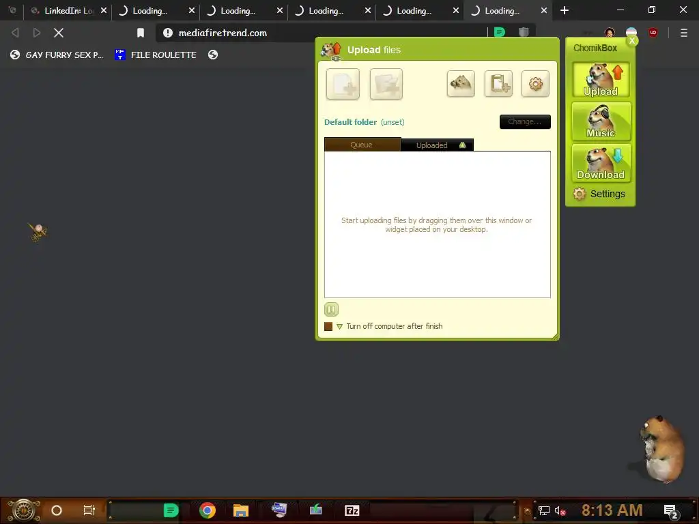Image resolution: width=699 pixels, height=524 pixels.
Task: Open ChomikBox Settings
Action: [x=599, y=194]
